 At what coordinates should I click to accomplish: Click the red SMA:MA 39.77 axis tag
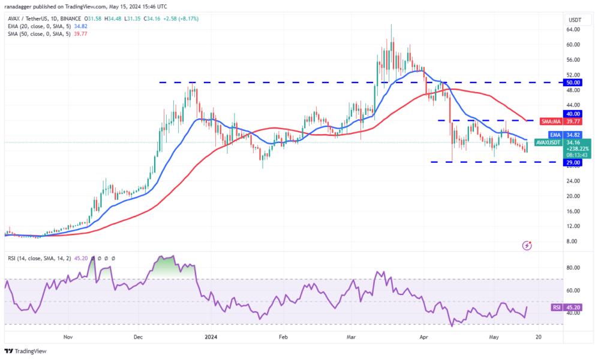[x=561, y=121]
